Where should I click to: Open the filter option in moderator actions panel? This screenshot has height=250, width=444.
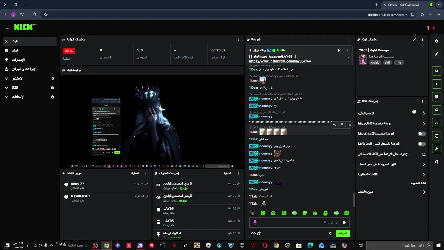point(227,173)
